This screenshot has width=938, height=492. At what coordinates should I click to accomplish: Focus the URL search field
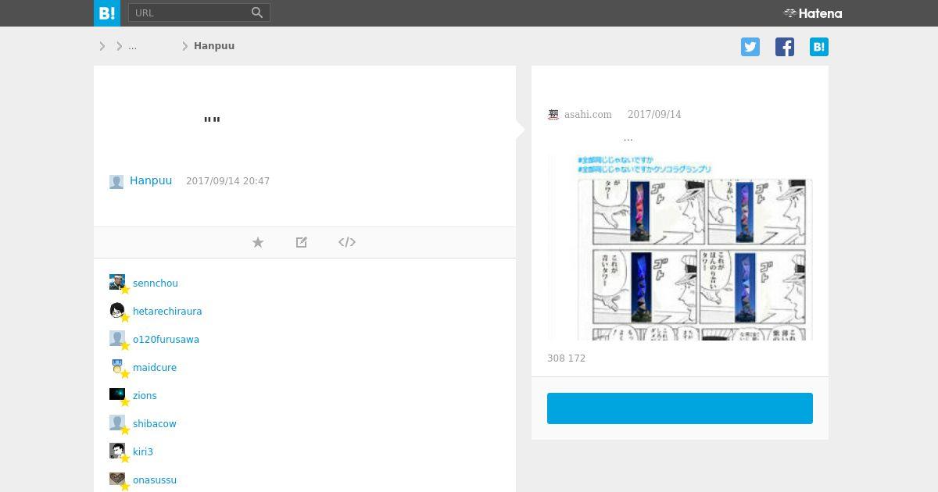[x=188, y=12]
